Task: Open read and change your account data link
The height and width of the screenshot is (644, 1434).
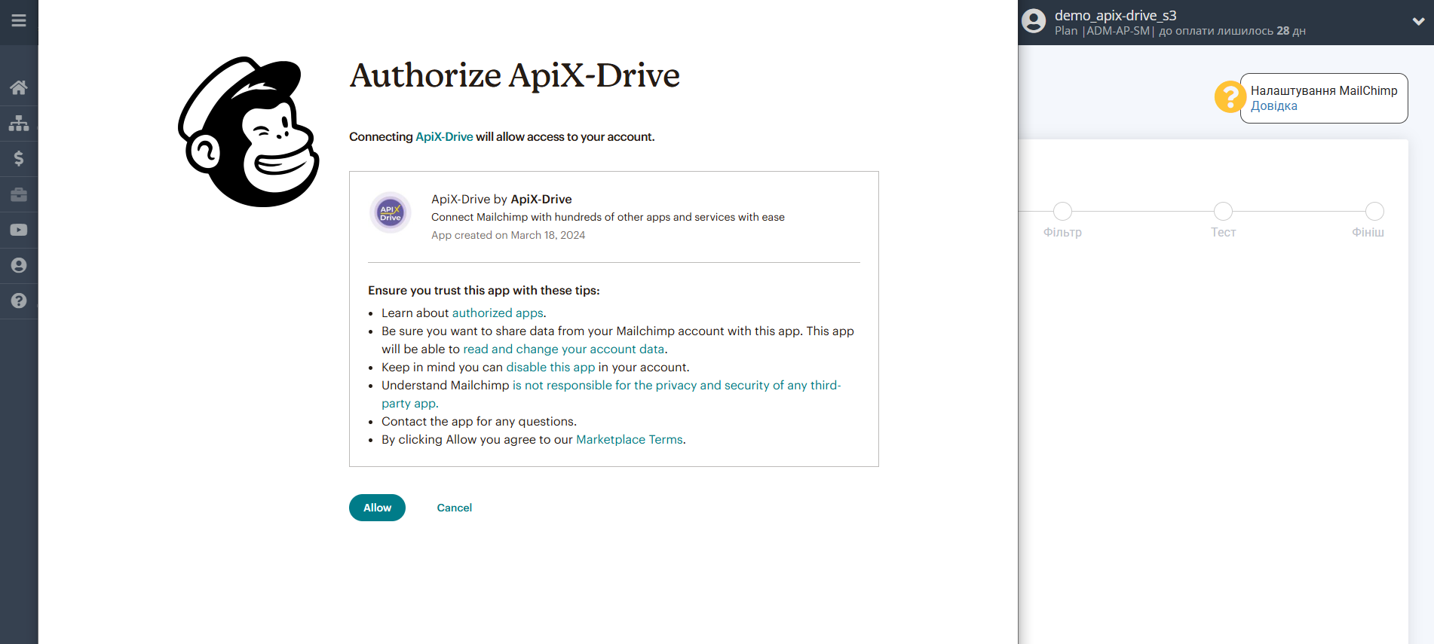Action: pyautogui.click(x=564, y=349)
